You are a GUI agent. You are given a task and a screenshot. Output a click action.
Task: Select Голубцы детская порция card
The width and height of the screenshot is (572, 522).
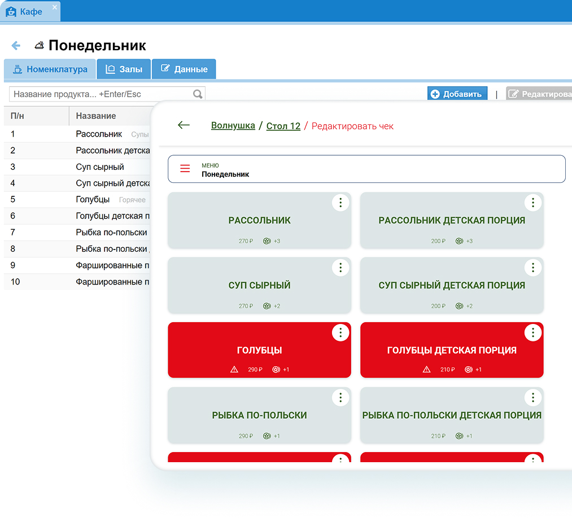point(452,350)
